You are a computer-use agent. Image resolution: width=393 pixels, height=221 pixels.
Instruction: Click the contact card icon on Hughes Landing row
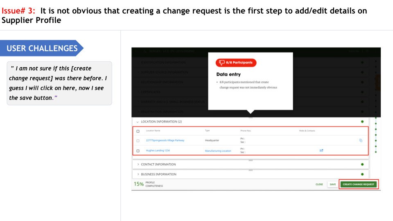pos(321,150)
